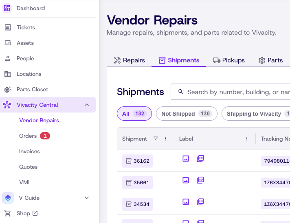Image resolution: width=290 pixels, height=223 pixels.
Task: Expand the V Guide section
Action: tap(87, 198)
